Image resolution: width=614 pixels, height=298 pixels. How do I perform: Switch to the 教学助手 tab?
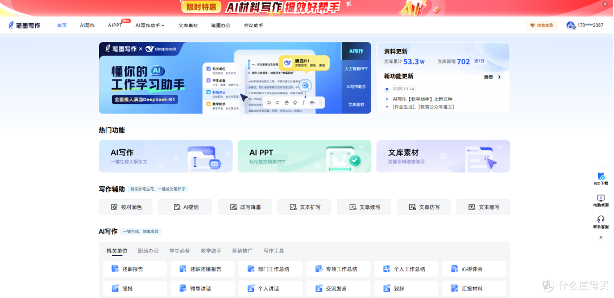click(x=211, y=251)
